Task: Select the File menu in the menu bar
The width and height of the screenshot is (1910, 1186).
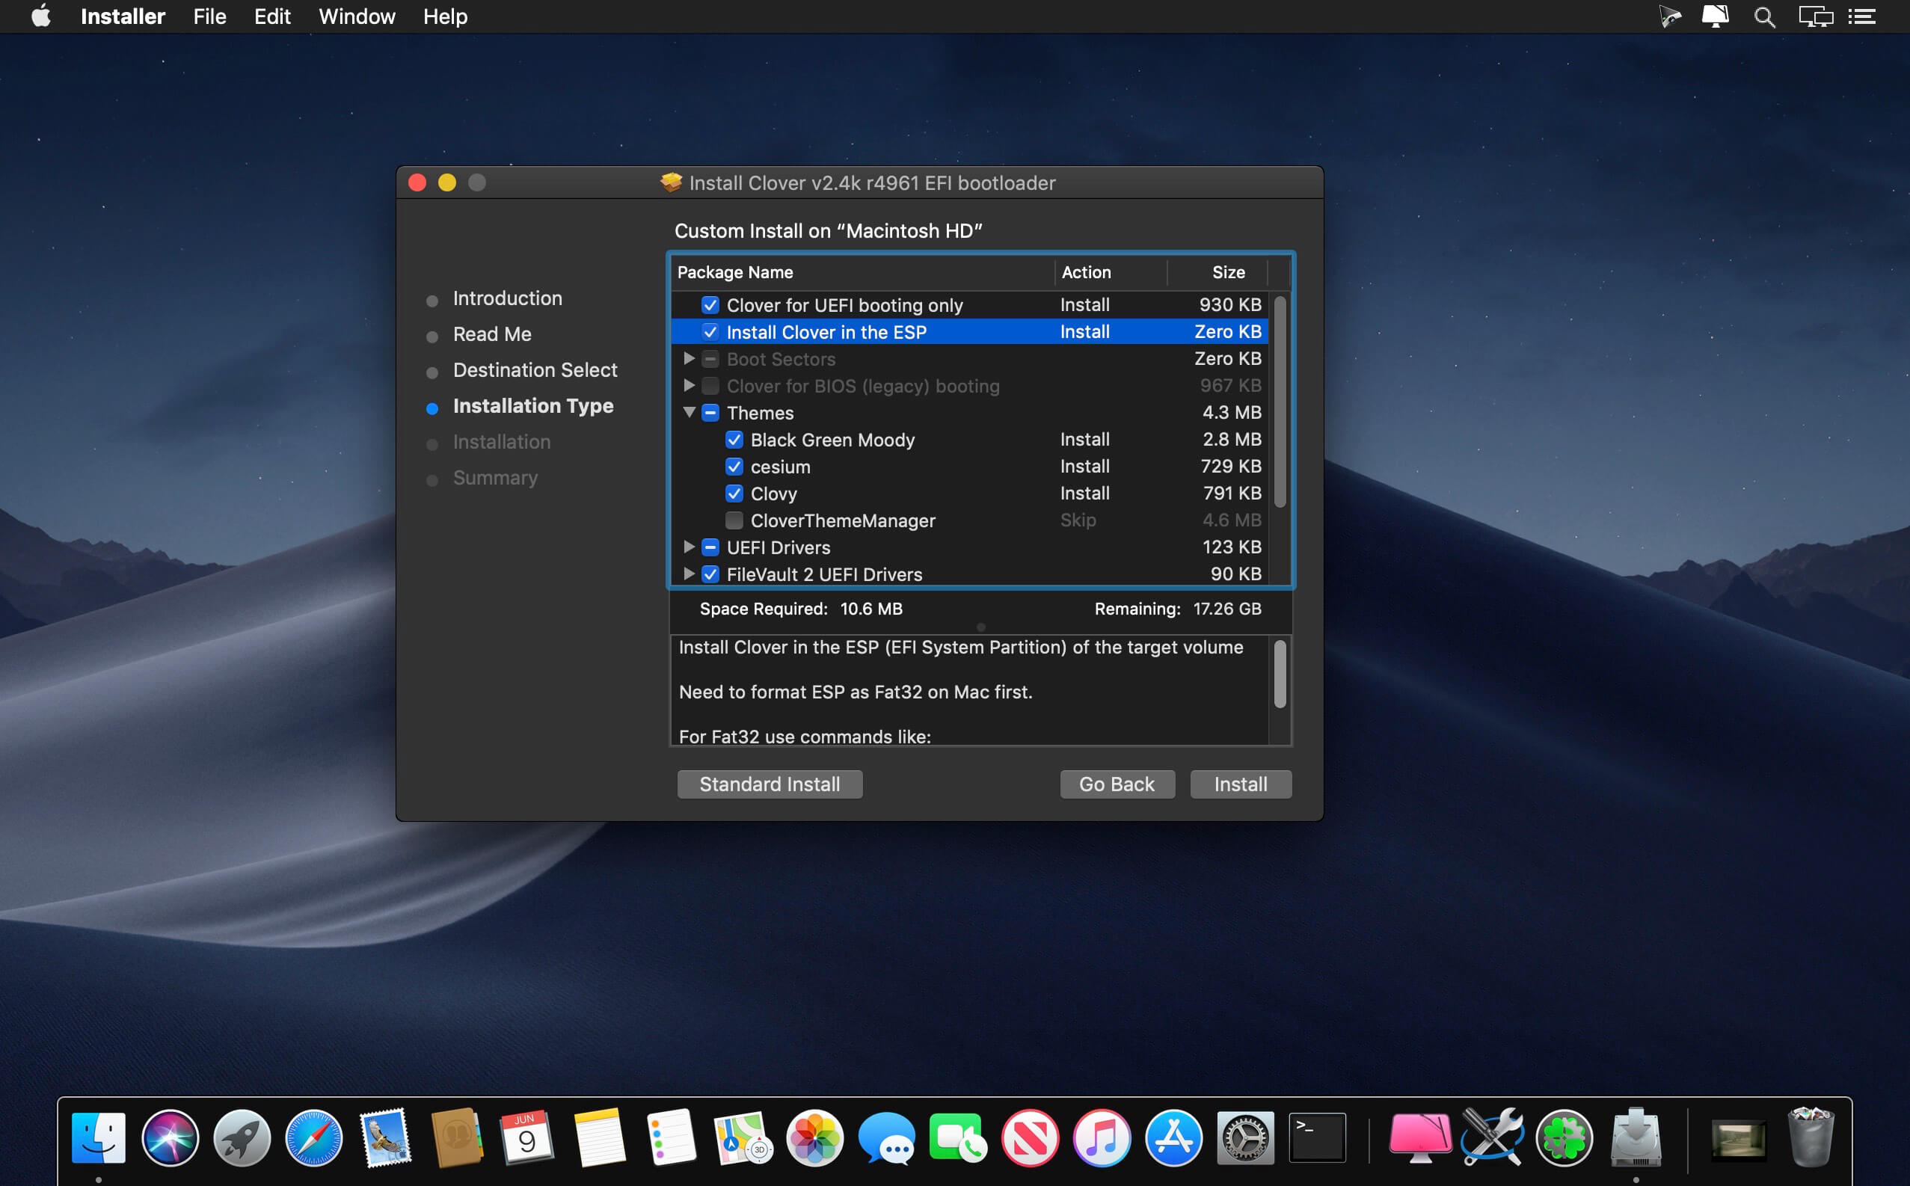Action: [x=209, y=16]
